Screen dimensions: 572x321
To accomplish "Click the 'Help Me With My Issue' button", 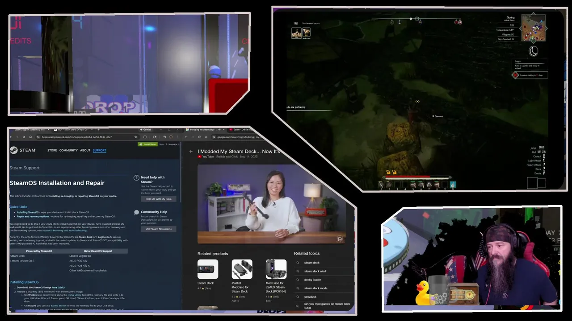I will tap(159, 199).
